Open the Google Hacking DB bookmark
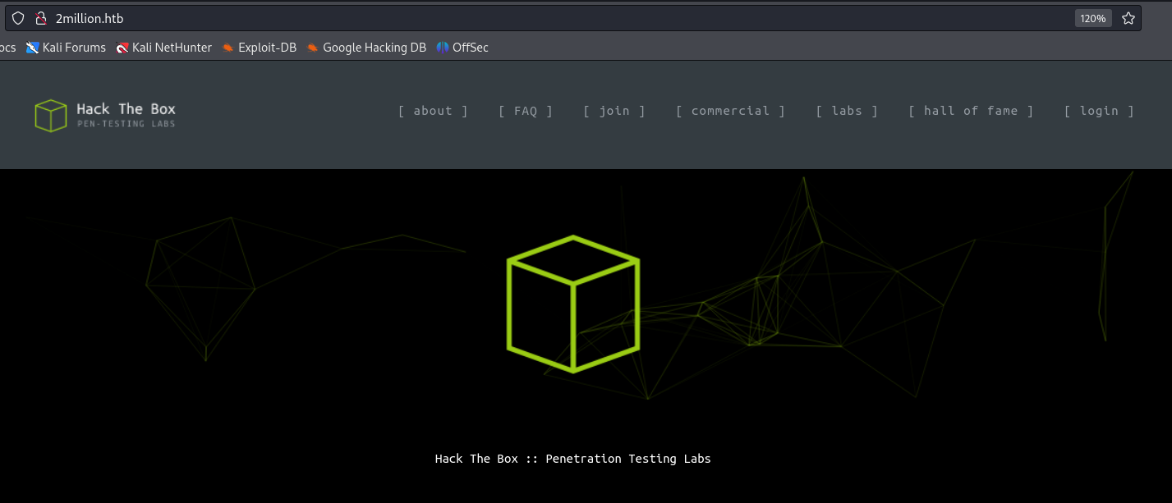The height and width of the screenshot is (503, 1172). (x=366, y=48)
